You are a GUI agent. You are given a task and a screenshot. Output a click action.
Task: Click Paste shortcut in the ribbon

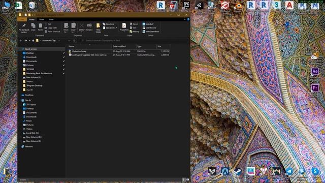coord(52,32)
